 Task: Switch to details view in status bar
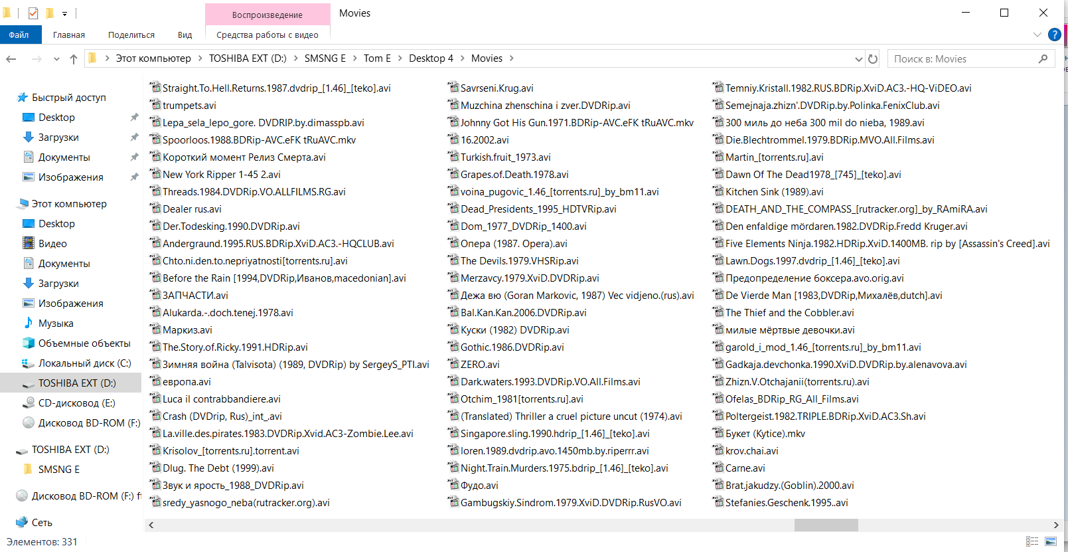[x=1032, y=542]
